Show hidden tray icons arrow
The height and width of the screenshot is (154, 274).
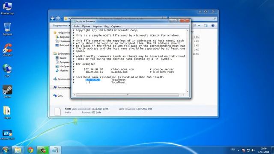[238, 150]
